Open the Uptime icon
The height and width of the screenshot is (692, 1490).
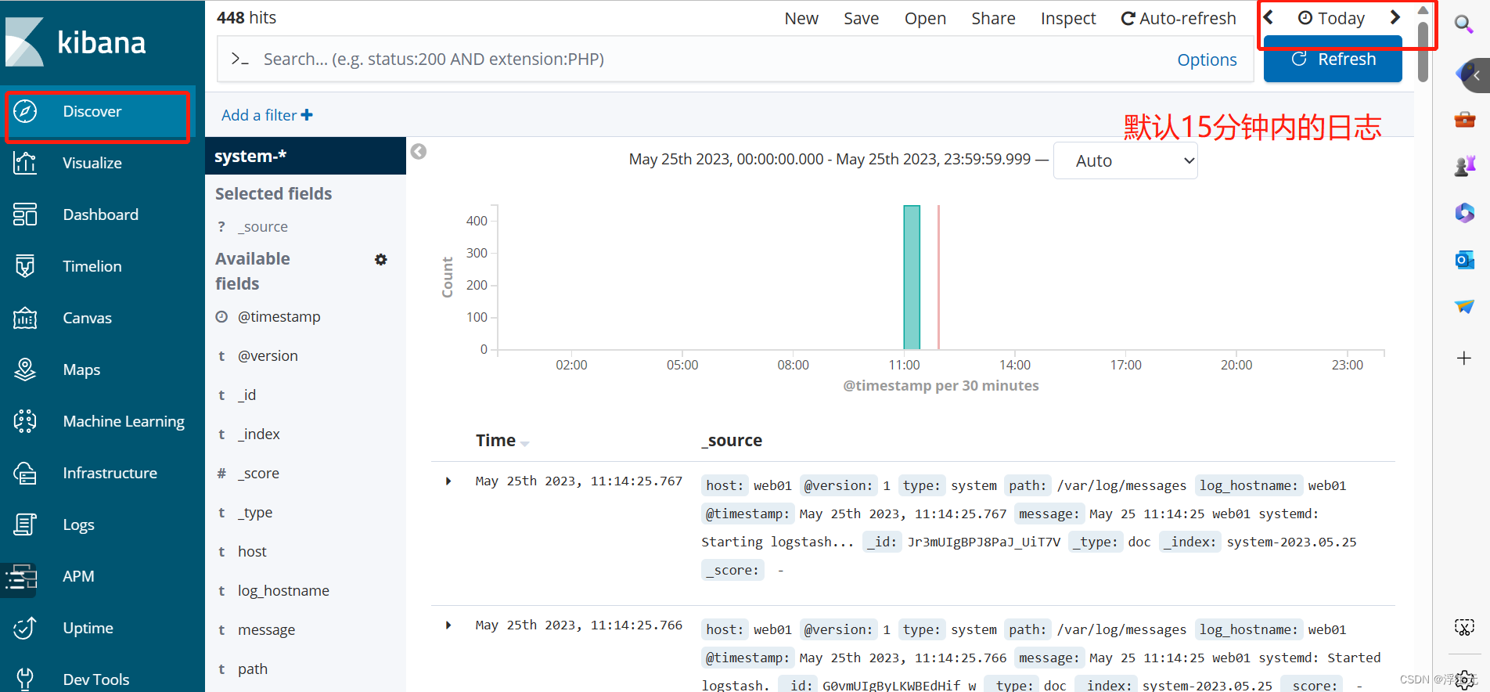click(25, 628)
